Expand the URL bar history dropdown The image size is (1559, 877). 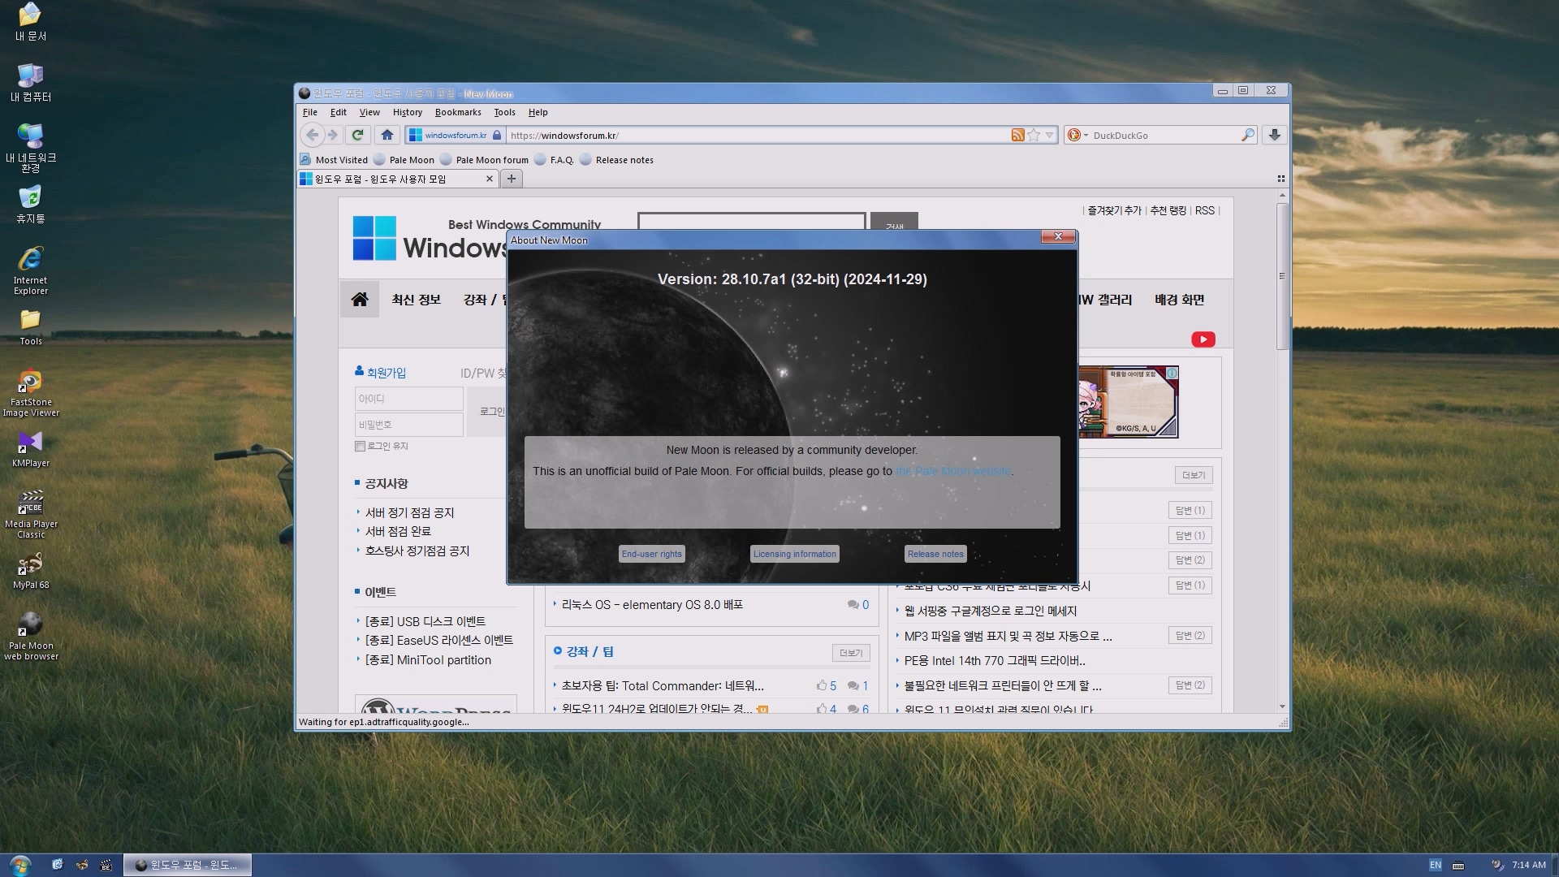click(x=1050, y=135)
